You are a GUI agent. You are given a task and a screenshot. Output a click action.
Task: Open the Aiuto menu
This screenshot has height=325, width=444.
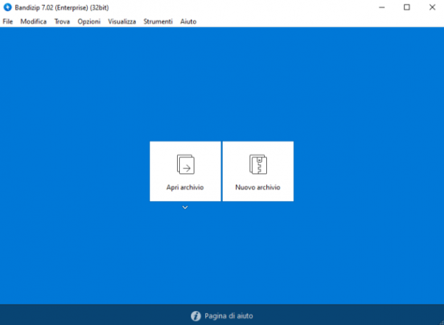pyautogui.click(x=189, y=22)
